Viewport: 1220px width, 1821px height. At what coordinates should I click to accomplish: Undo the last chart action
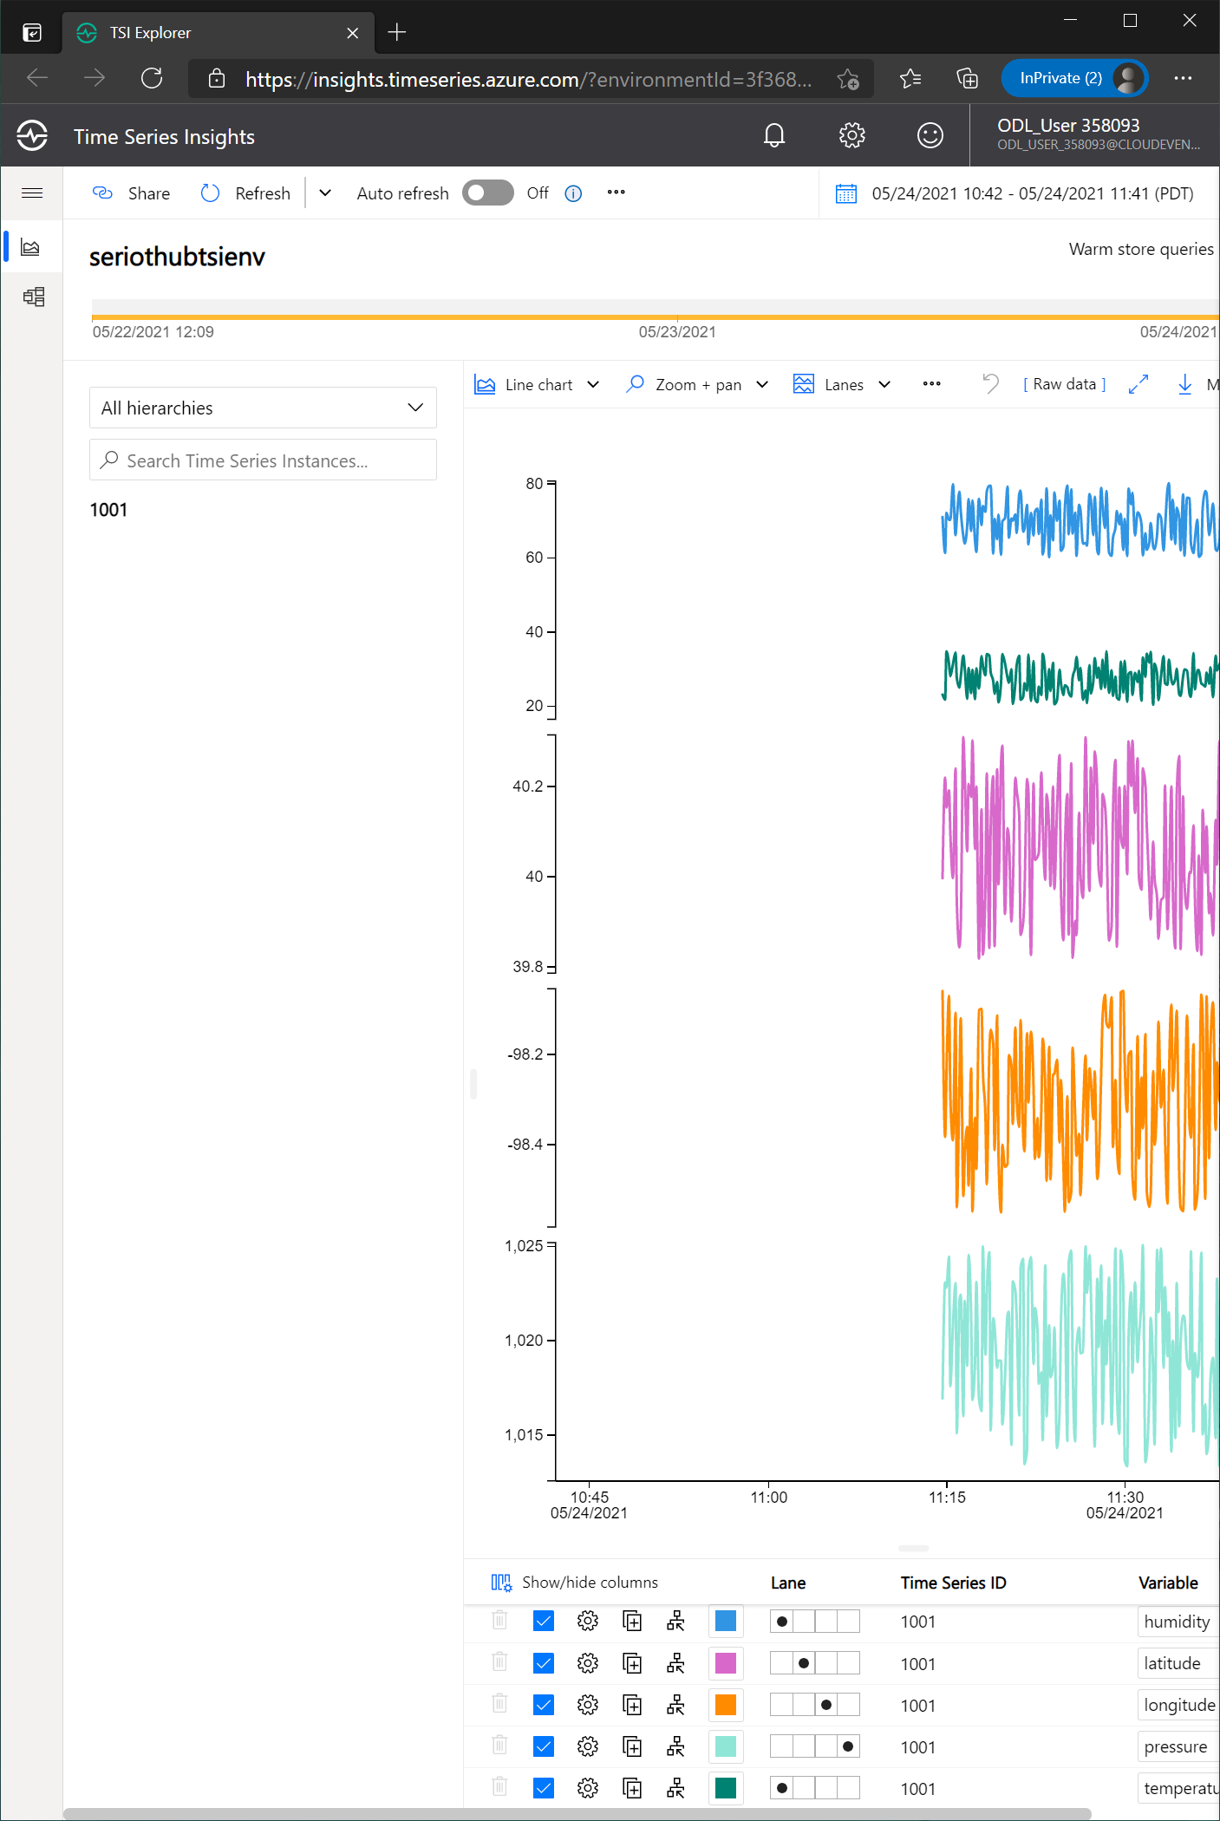pyautogui.click(x=991, y=383)
